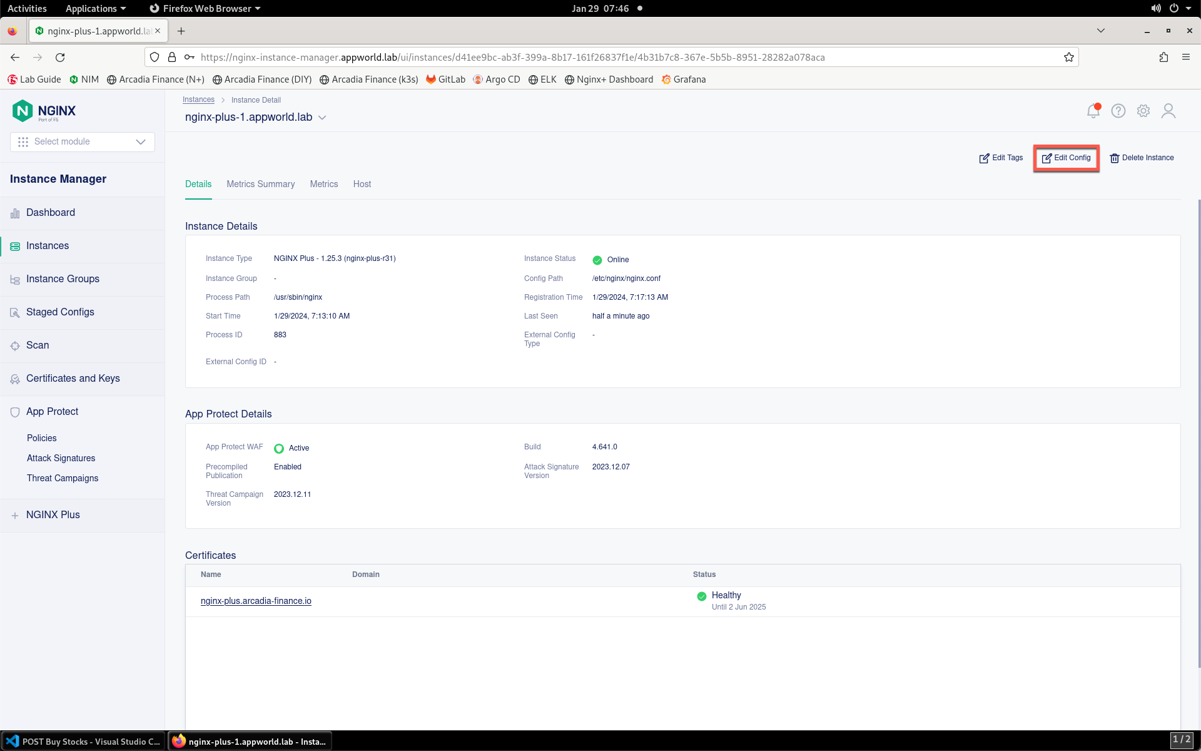Open a new browser tab

(x=181, y=31)
